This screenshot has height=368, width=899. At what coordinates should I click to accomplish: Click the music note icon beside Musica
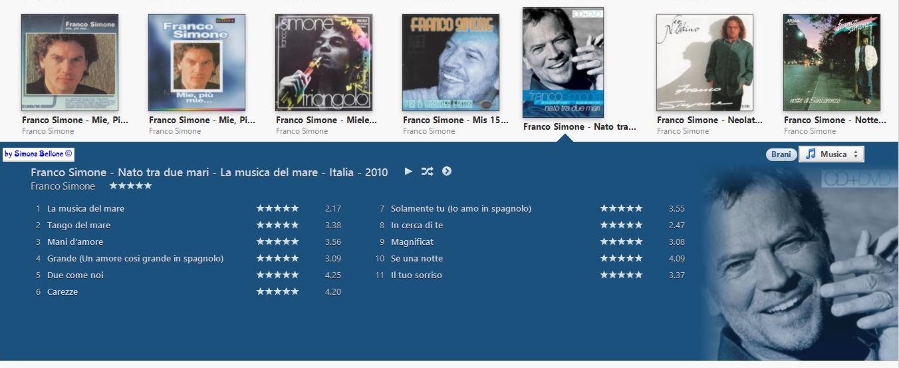click(810, 154)
